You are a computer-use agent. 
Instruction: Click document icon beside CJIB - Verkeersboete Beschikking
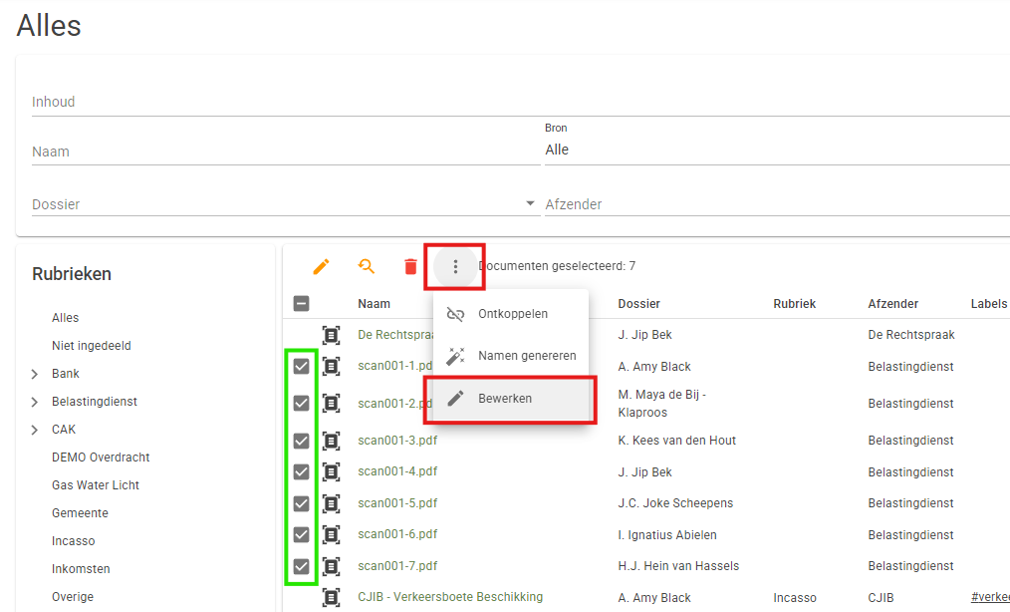coord(332,598)
